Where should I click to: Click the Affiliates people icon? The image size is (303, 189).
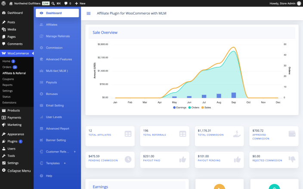(x=41, y=24)
